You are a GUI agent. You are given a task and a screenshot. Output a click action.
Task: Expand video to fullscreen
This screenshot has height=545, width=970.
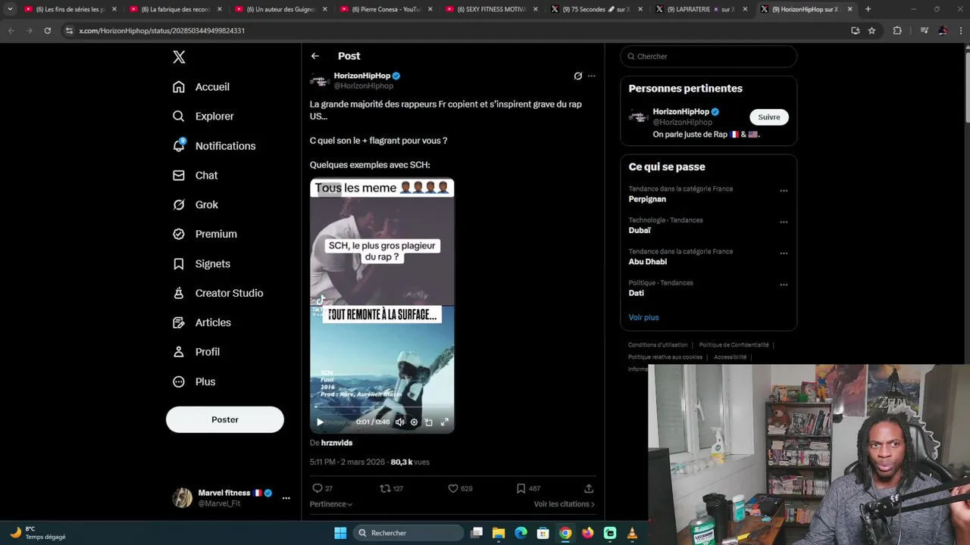click(445, 422)
